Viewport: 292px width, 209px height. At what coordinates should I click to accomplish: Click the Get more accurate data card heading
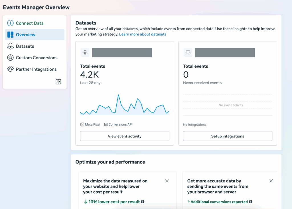[218, 186]
